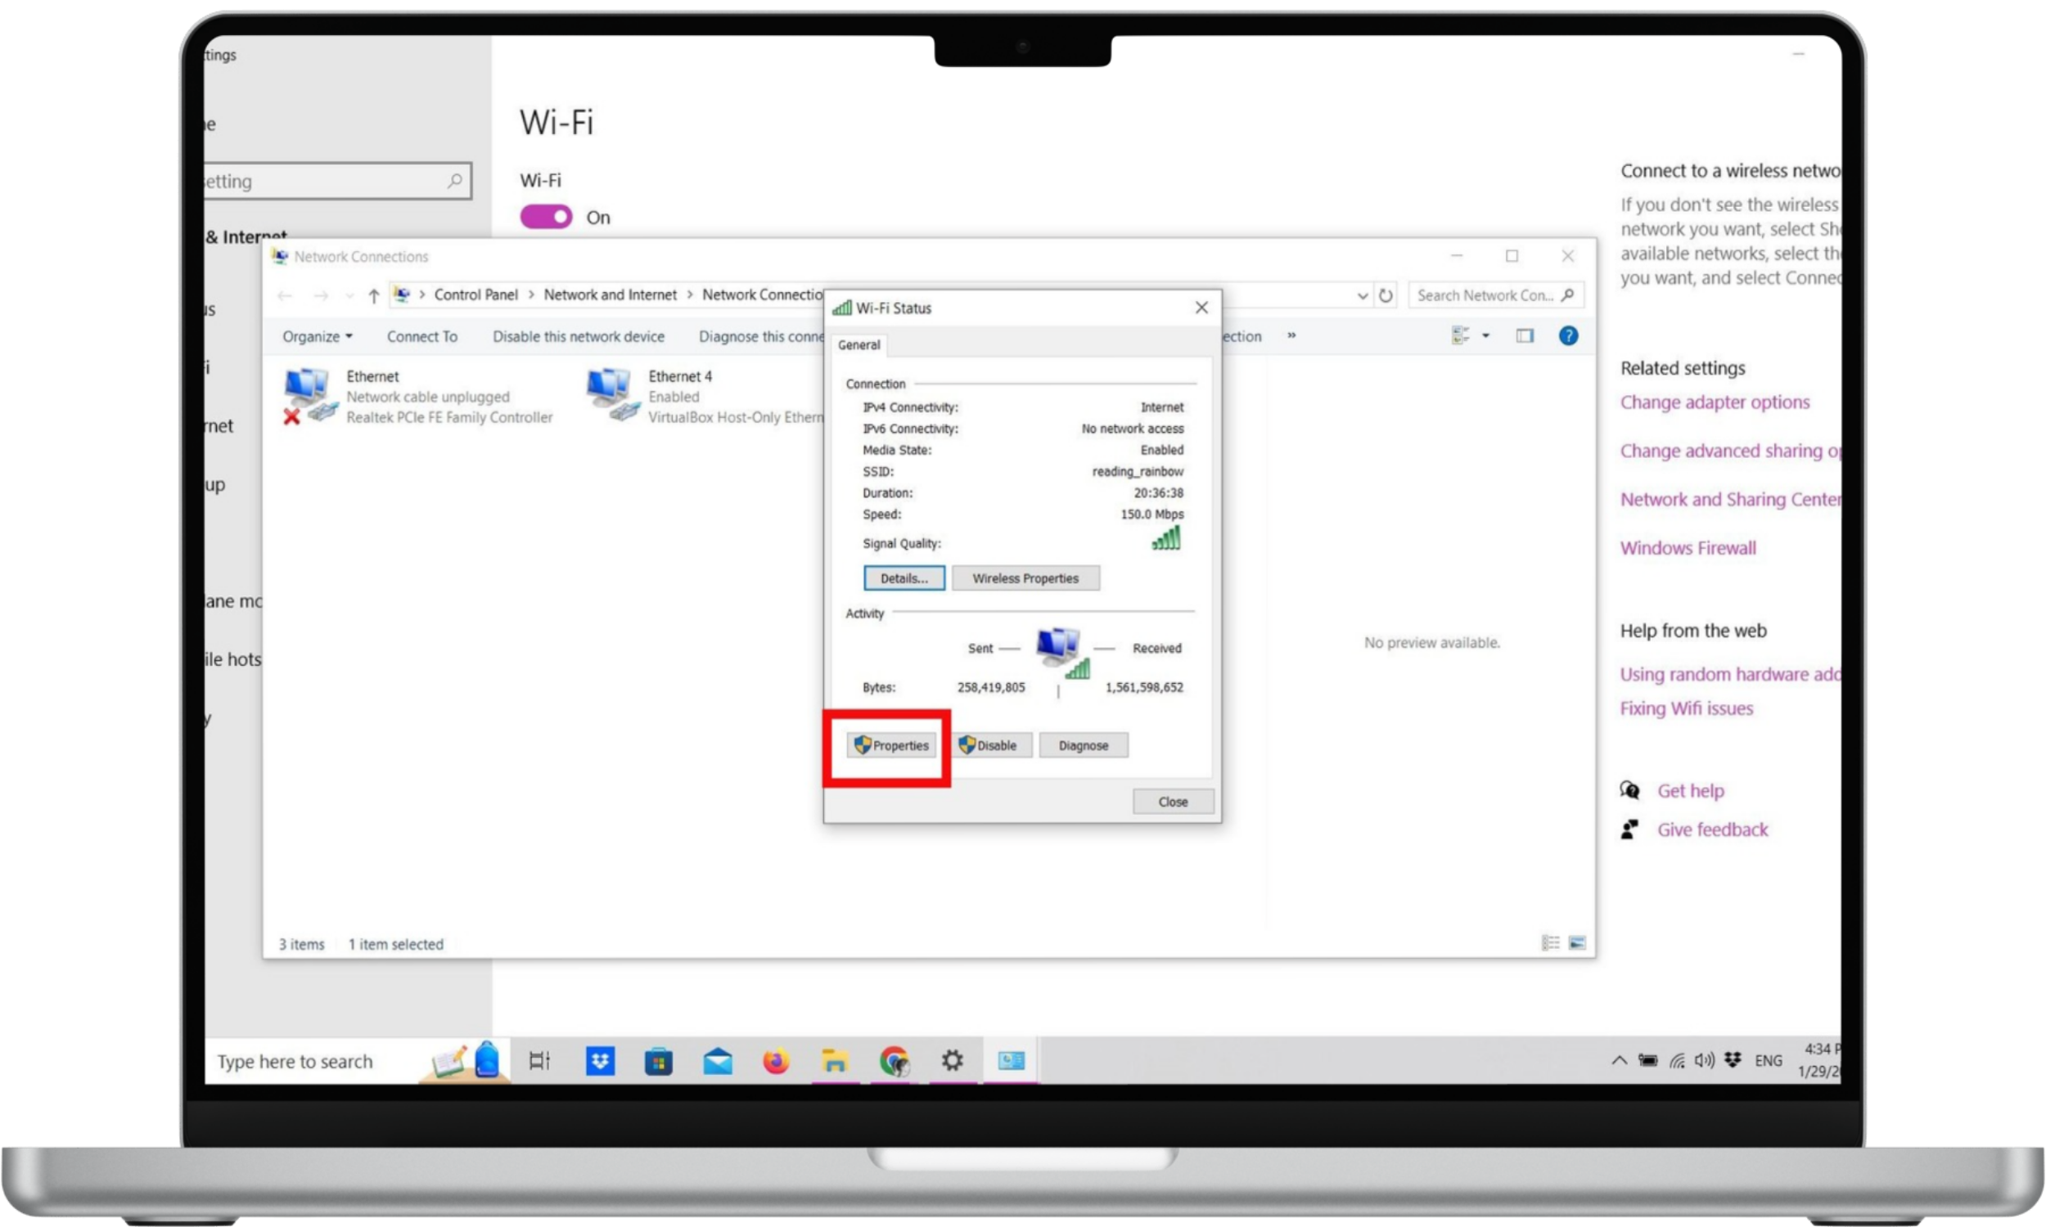Screen dimensions: 2046x1227
Task: Click the refresh address bar icon
Action: pos(1386,295)
